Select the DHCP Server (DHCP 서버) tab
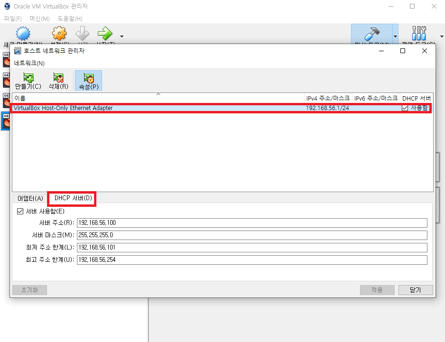Image resolution: width=445 pixels, height=342 pixels. coord(73,198)
